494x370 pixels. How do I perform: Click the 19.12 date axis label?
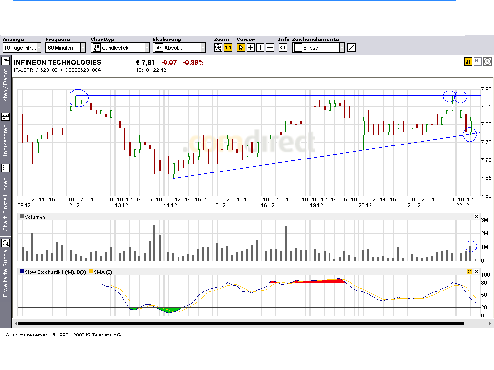tap(316, 205)
